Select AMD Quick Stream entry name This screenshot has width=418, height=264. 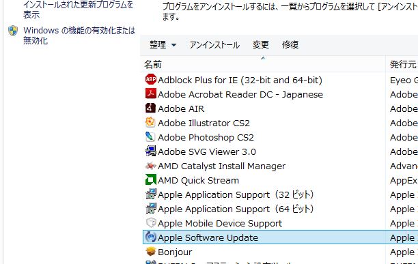point(198,181)
